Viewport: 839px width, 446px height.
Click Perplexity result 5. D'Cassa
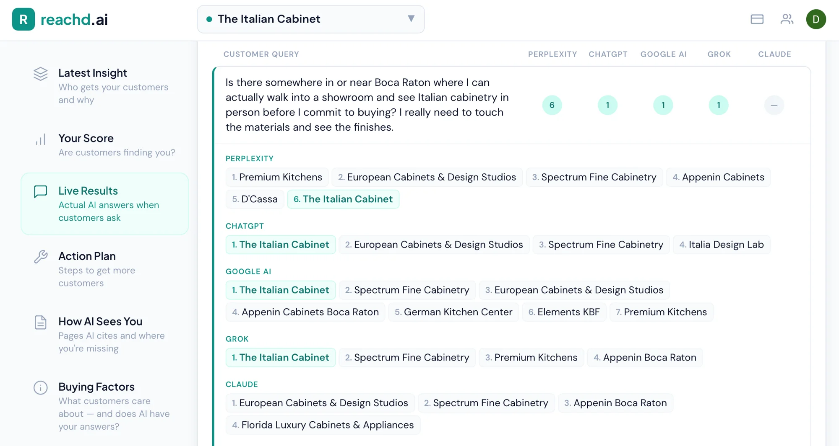(255, 199)
